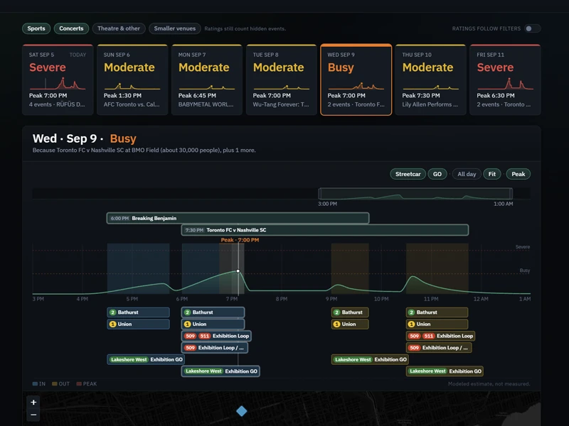The height and width of the screenshot is (426, 569).
Task: Turn off the Concerts filter chip
Action: pyautogui.click(x=71, y=28)
